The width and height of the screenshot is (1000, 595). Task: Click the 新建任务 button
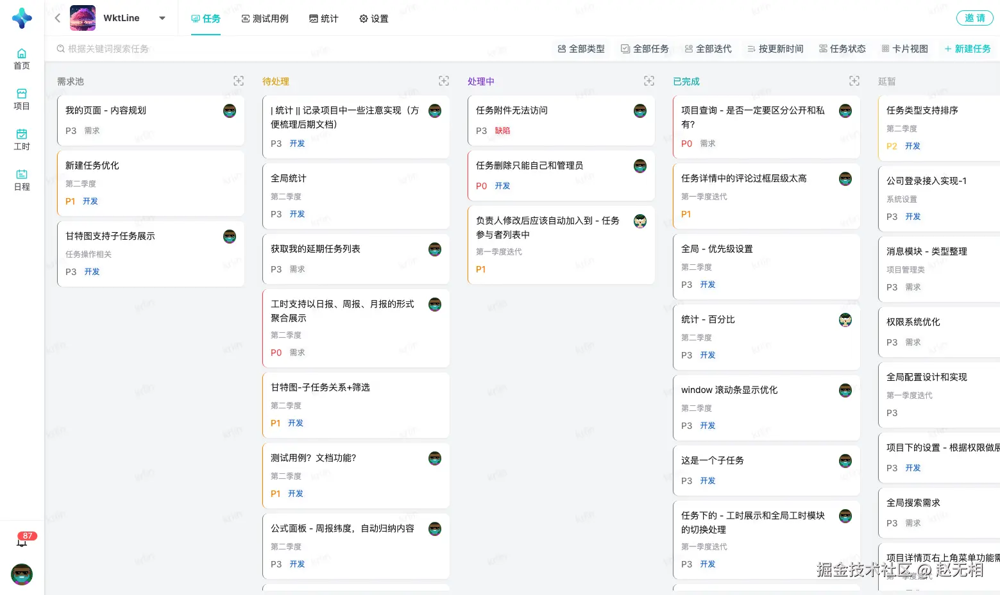click(x=967, y=49)
